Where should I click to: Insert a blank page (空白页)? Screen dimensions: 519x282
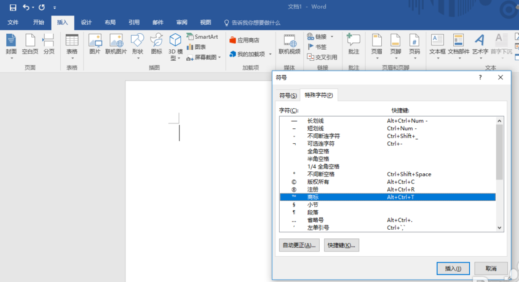click(x=30, y=44)
